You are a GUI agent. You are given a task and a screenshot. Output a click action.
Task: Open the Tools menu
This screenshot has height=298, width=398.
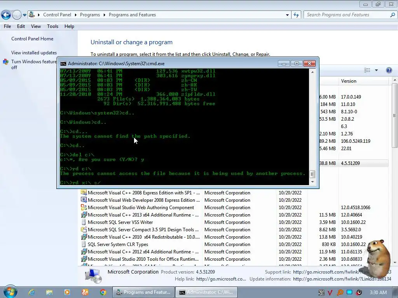[x=52, y=26]
